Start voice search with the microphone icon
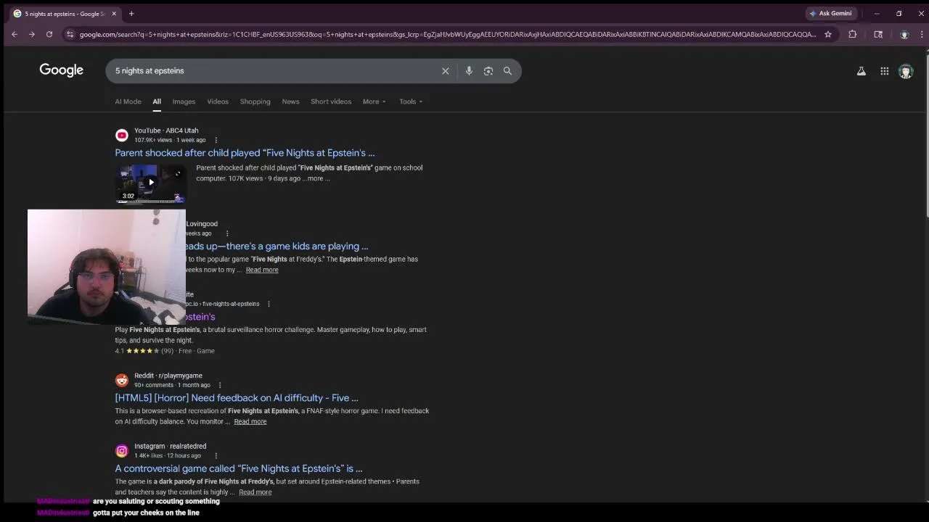This screenshot has height=522, width=929. [x=469, y=71]
